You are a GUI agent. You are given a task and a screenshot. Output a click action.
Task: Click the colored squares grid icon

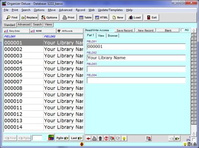pos(51,137)
